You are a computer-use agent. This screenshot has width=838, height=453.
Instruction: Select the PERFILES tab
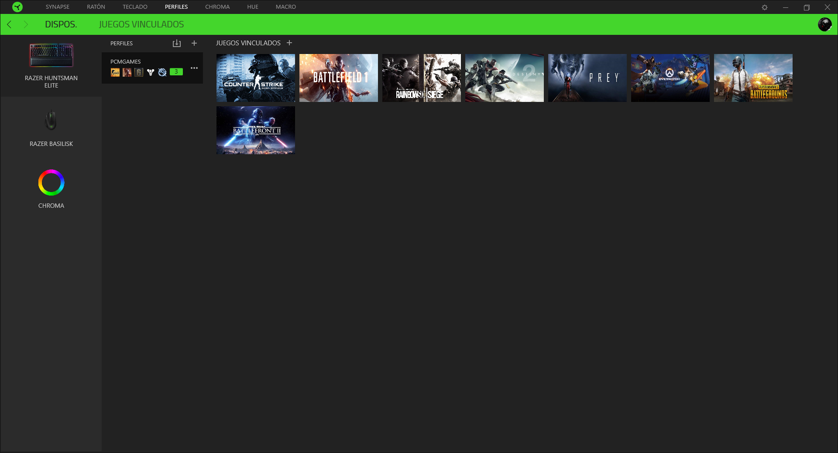(176, 7)
